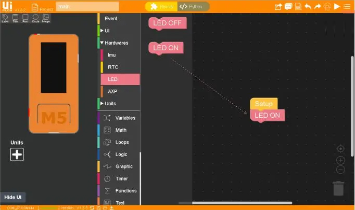Undo the last action
This screenshot has height=210, width=355.
tap(308, 7)
